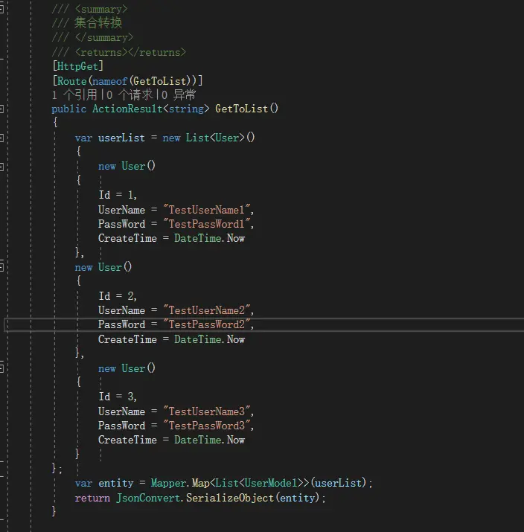Click the 'Id = 3,' line
Screen dimensions: 524x532
click(118, 397)
